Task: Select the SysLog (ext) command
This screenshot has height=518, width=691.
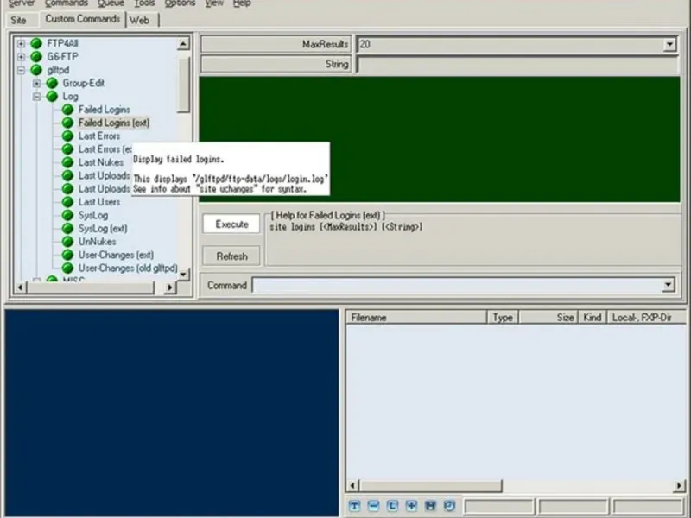Action: 103,229
